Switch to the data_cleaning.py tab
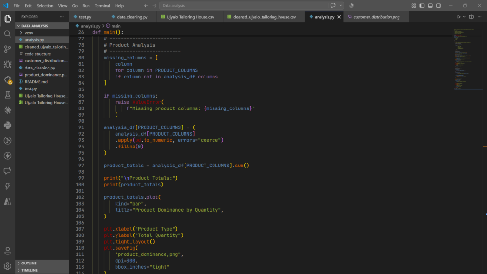 132,17
